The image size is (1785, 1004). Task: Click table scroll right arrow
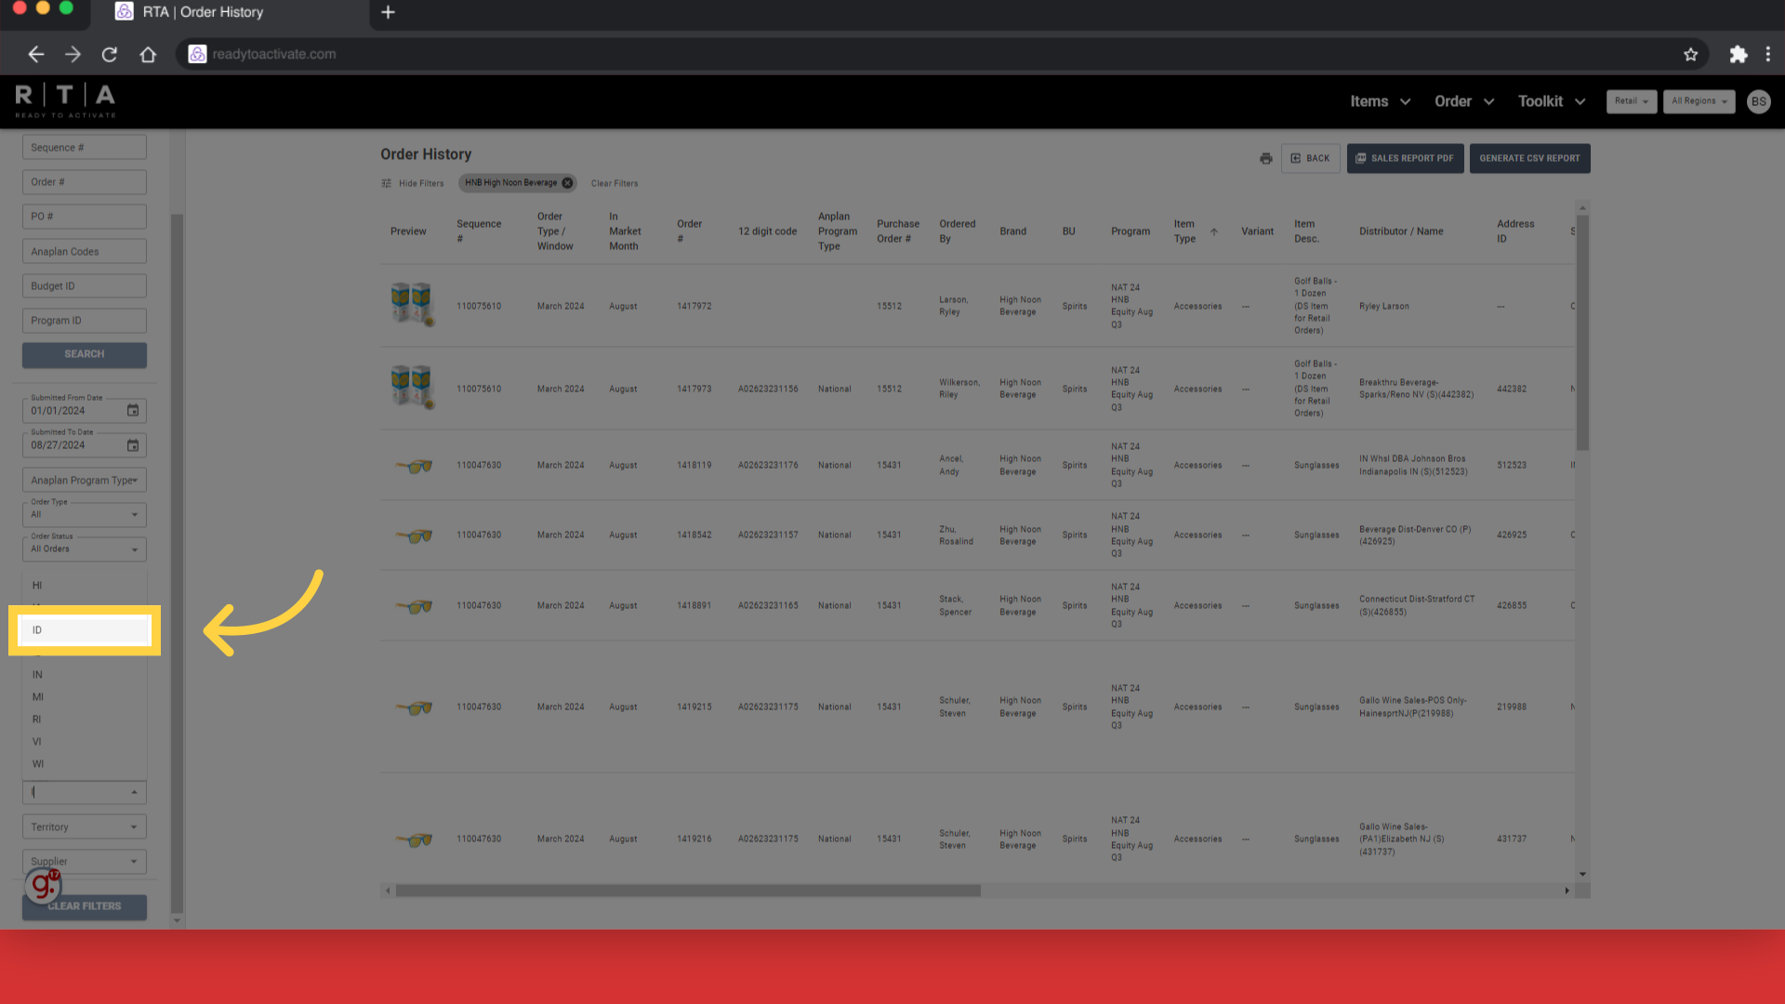1567,891
